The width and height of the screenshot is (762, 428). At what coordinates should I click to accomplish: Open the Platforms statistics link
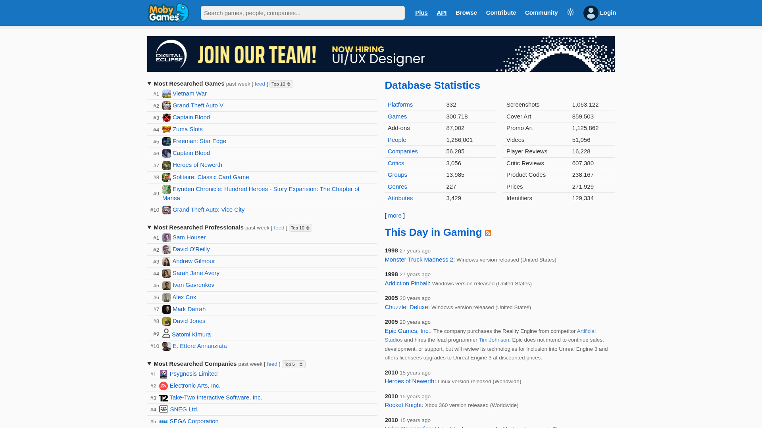(400, 105)
